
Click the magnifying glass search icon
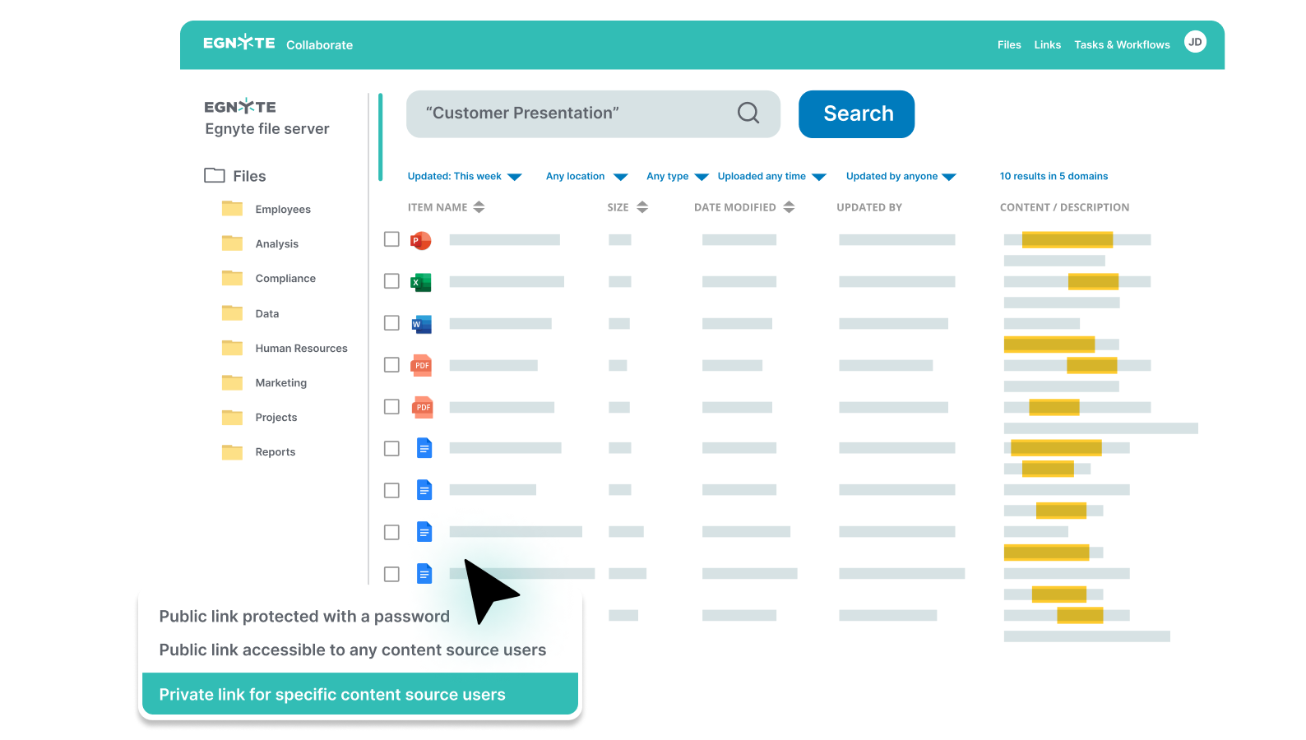(748, 113)
